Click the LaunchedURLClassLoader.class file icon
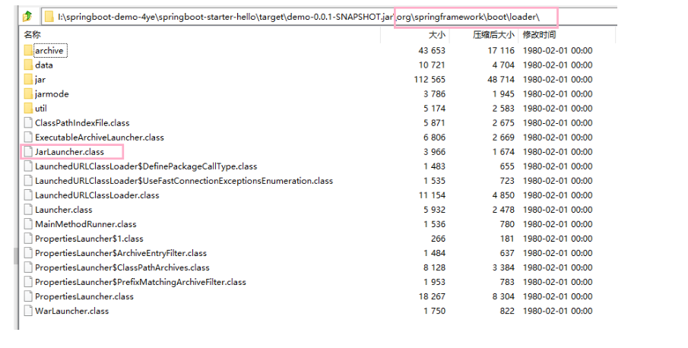688x348 pixels. pyautogui.click(x=29, y=195)
